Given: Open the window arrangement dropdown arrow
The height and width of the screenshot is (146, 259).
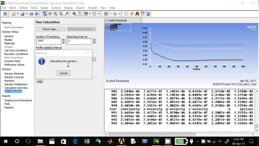Looking at the screenshot, I should point(90,14).
